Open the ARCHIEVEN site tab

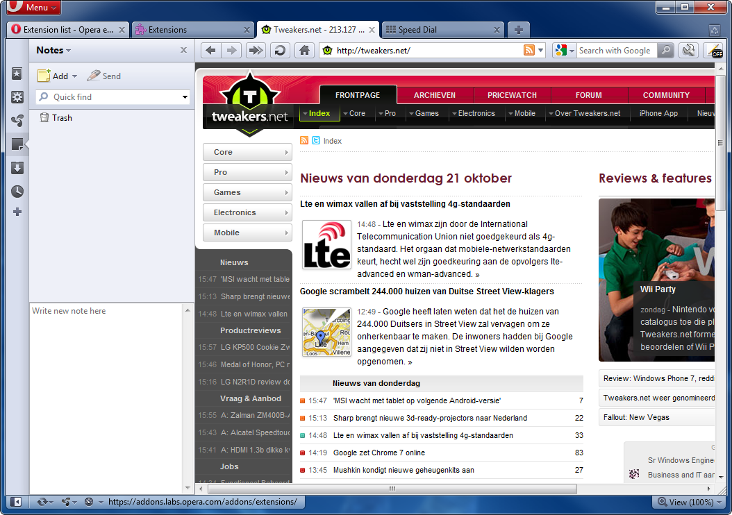tap(435, 94)
